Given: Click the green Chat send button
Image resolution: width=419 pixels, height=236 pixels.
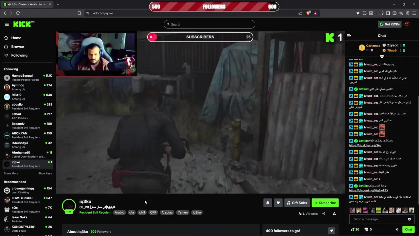Looking at the screenshot, I should coord(409,229).
